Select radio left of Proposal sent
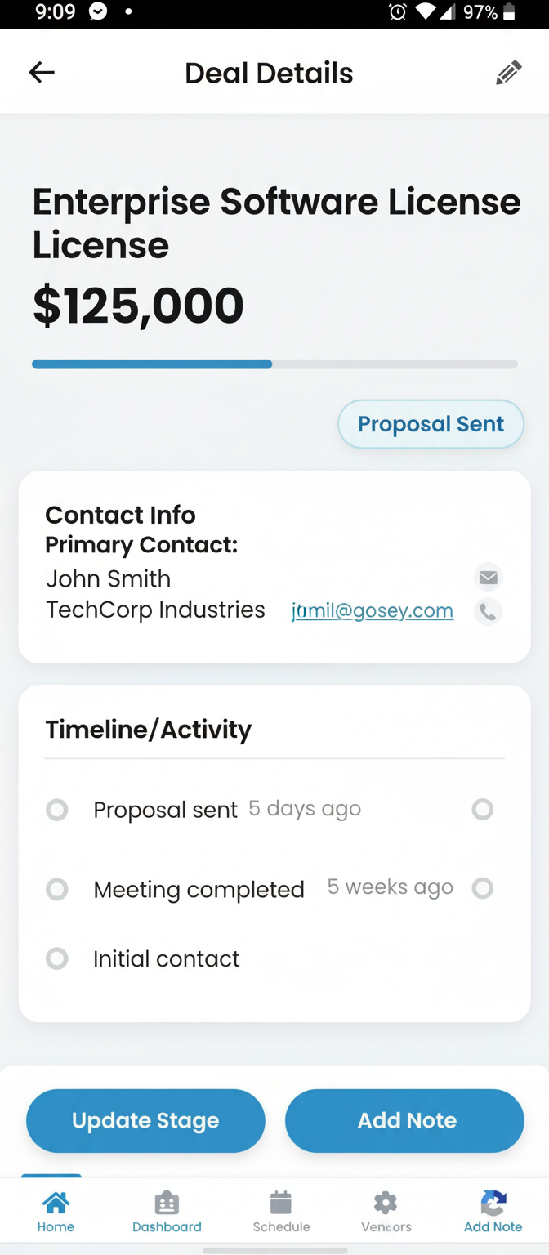549x1255 pixels. point(57,810)
